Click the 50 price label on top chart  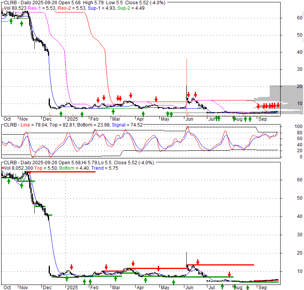click(300, 35)
